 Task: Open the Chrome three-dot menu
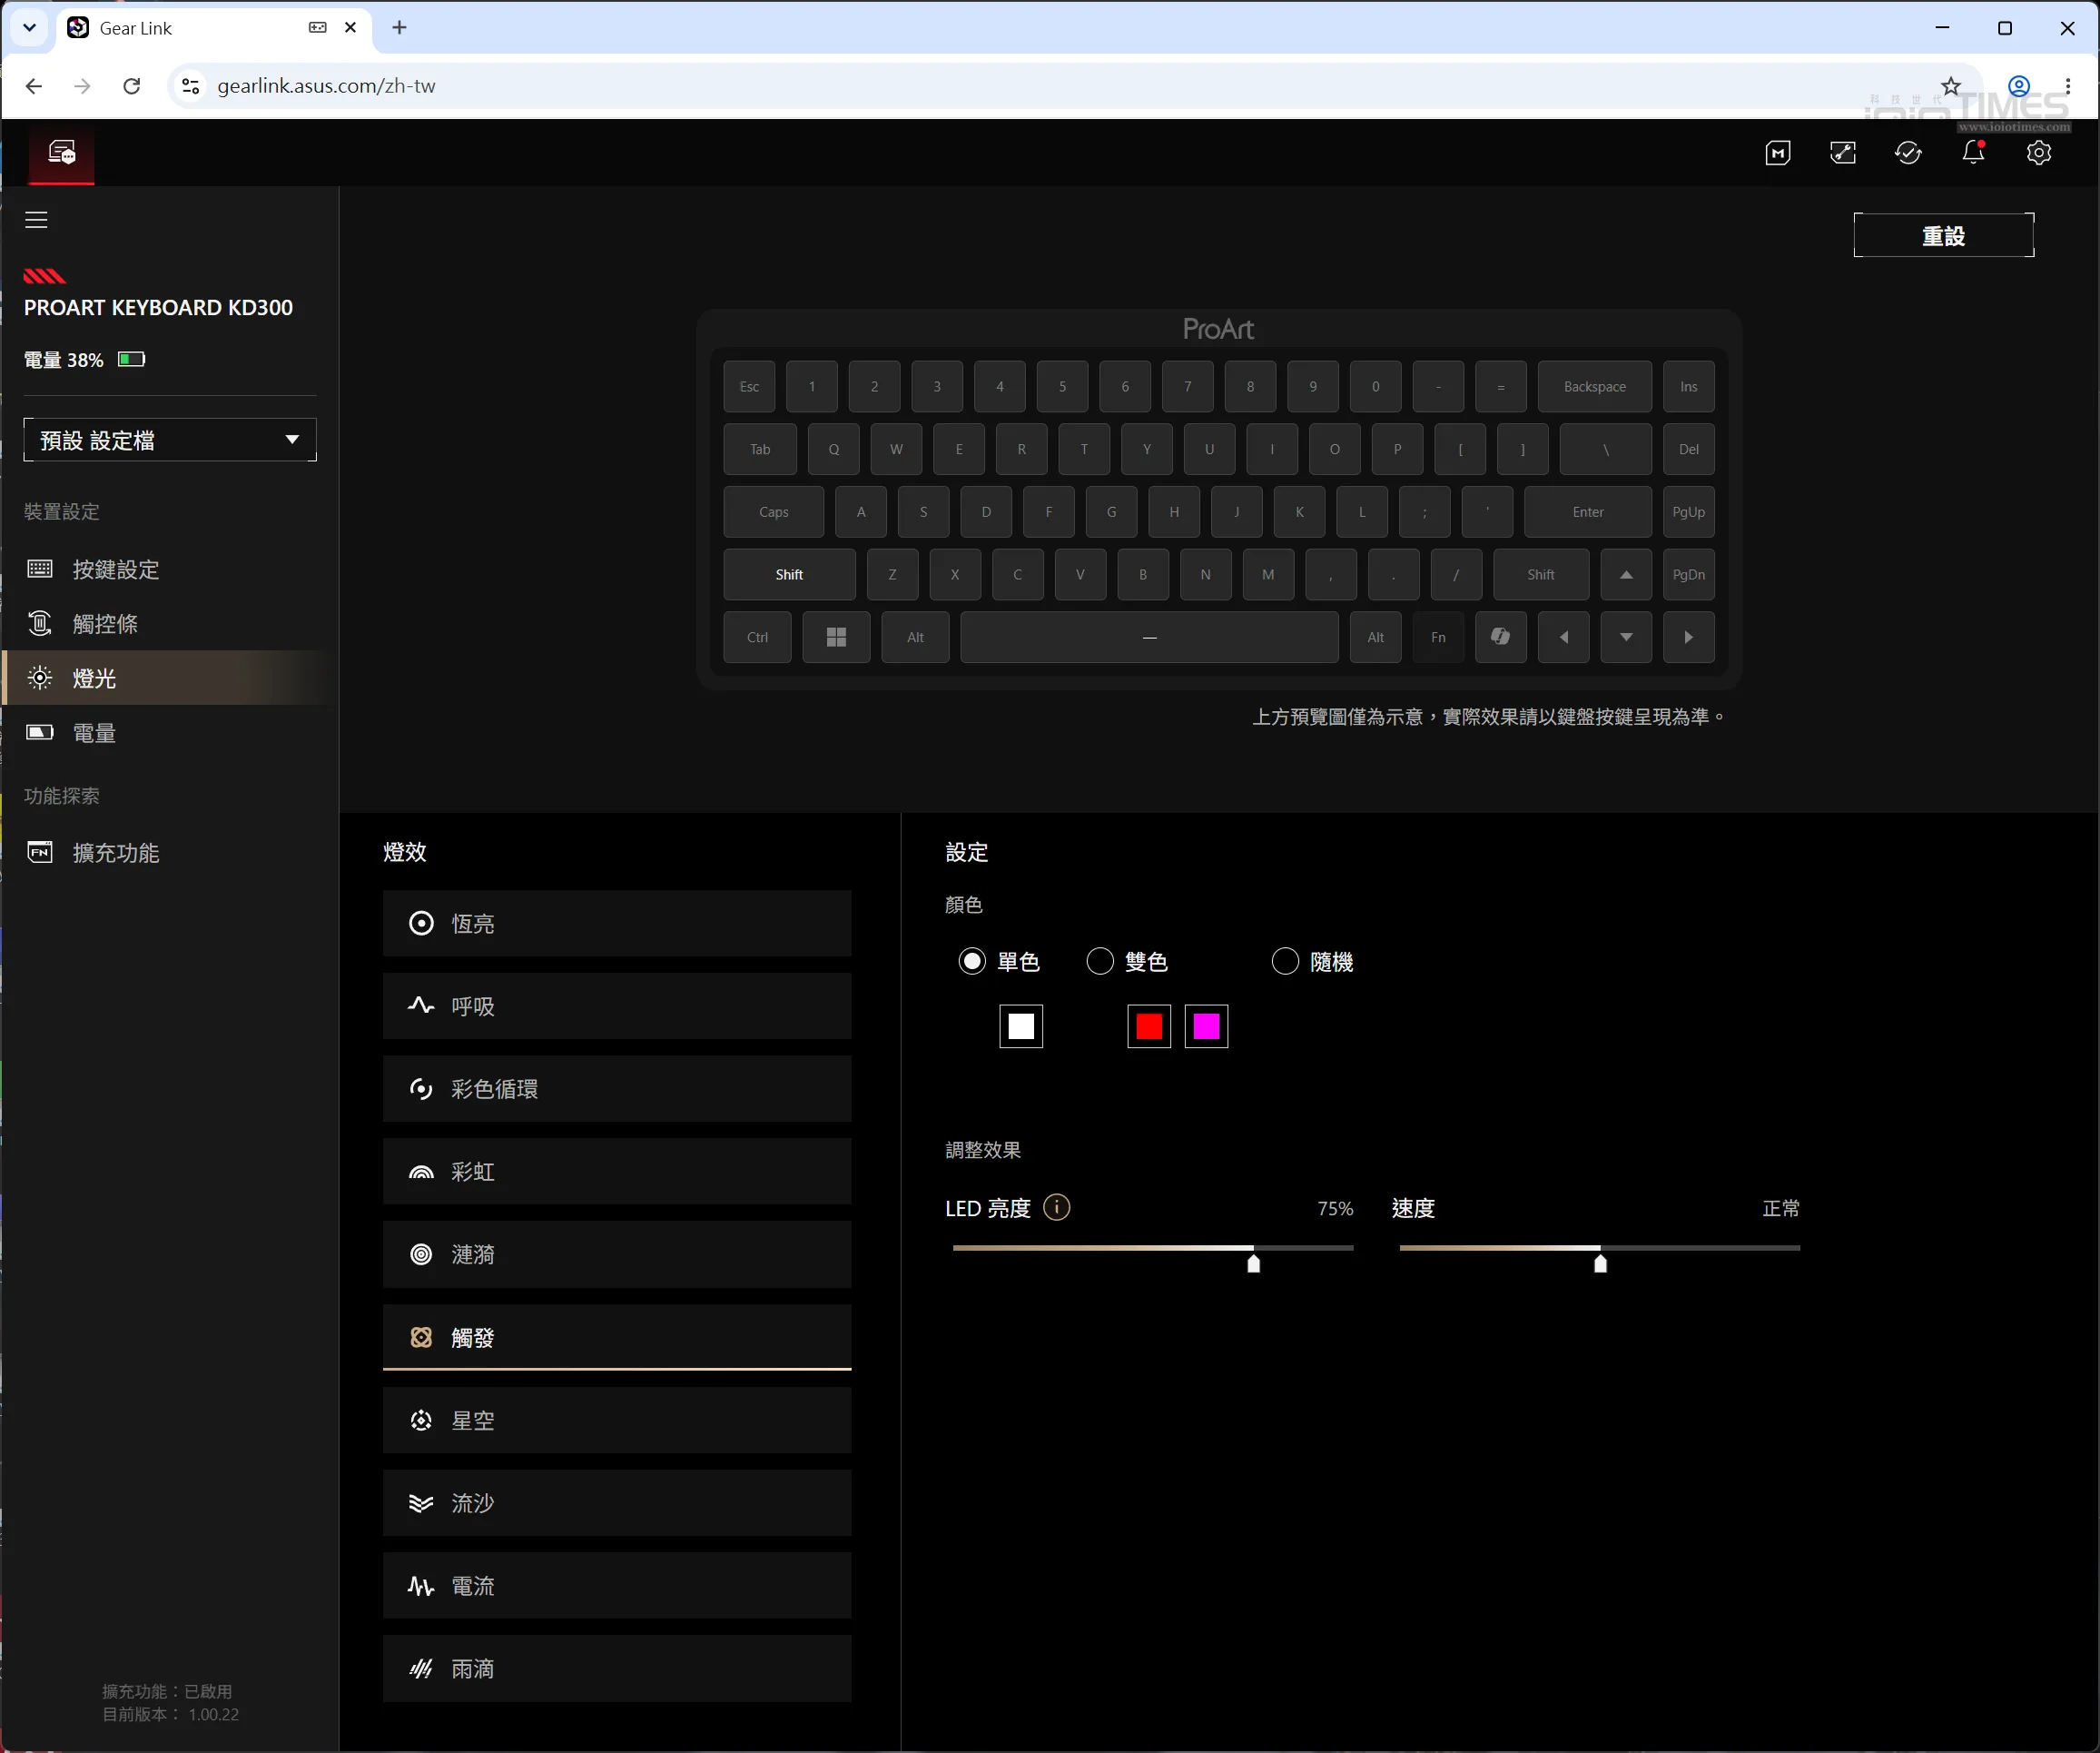pos(2067,86)
